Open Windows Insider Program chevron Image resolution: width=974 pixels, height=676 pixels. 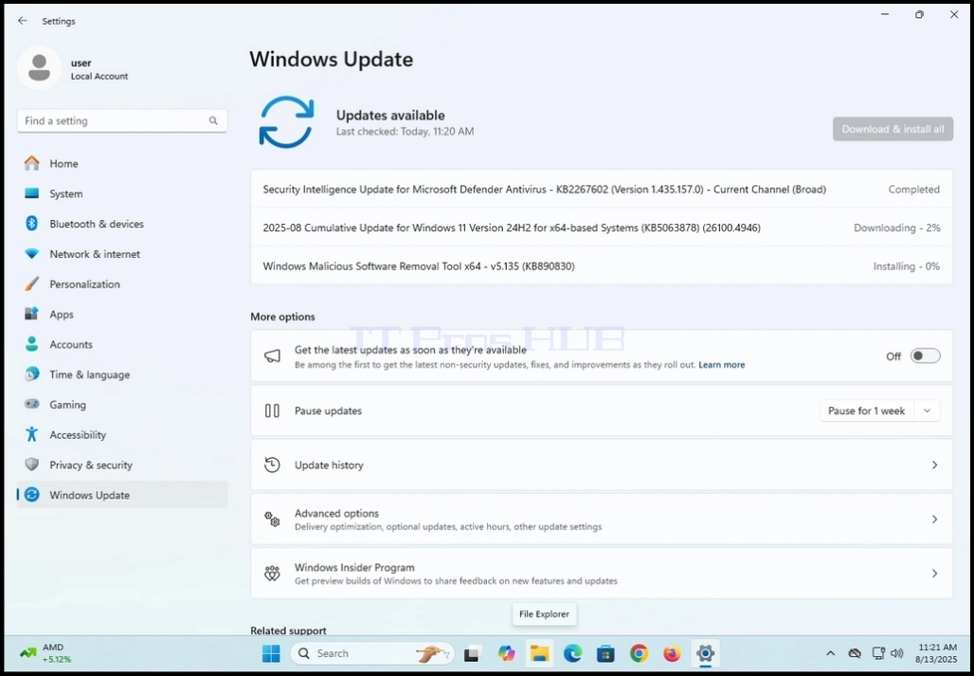[934, 574]
